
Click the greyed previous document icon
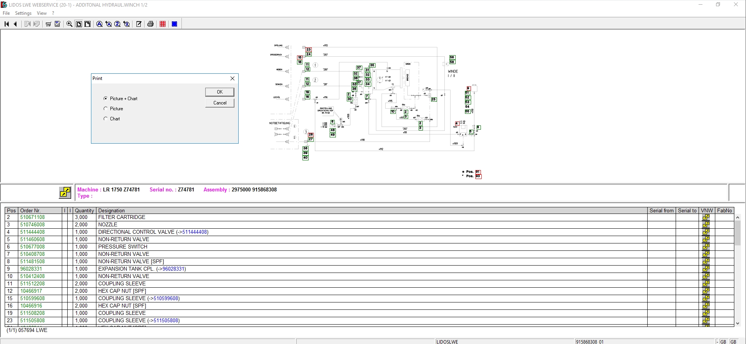coord(27,24)
